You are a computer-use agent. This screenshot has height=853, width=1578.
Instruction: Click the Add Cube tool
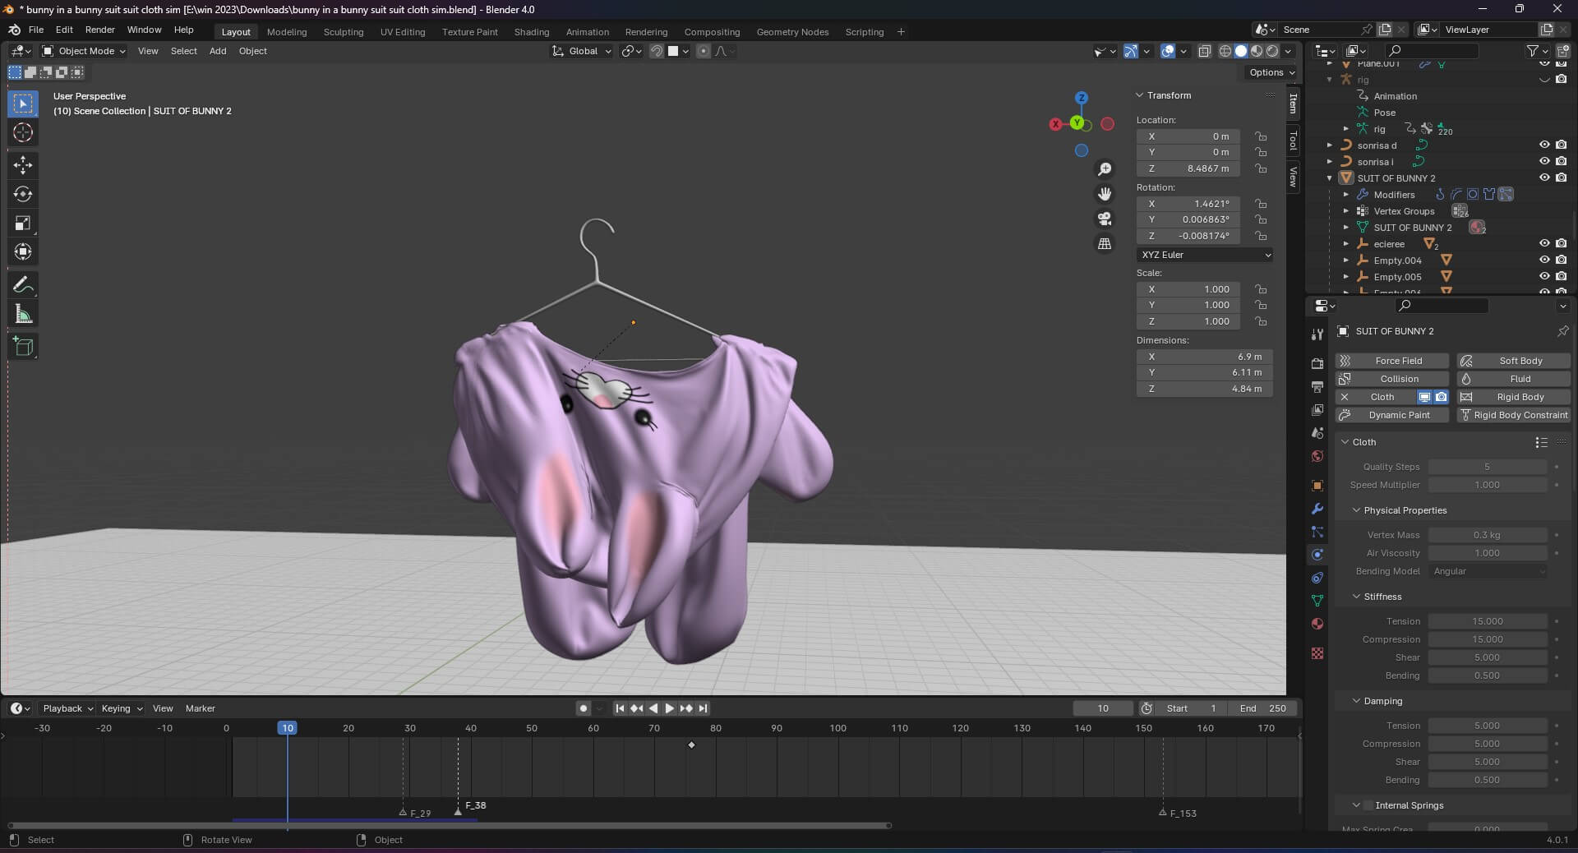(x=23, y=347)
